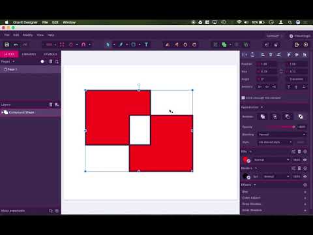Click the fit-to-screen grid icon beside zoom
313x235 pixels.
62,44
